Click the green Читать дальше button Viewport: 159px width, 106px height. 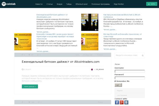(x=30, y=87)
